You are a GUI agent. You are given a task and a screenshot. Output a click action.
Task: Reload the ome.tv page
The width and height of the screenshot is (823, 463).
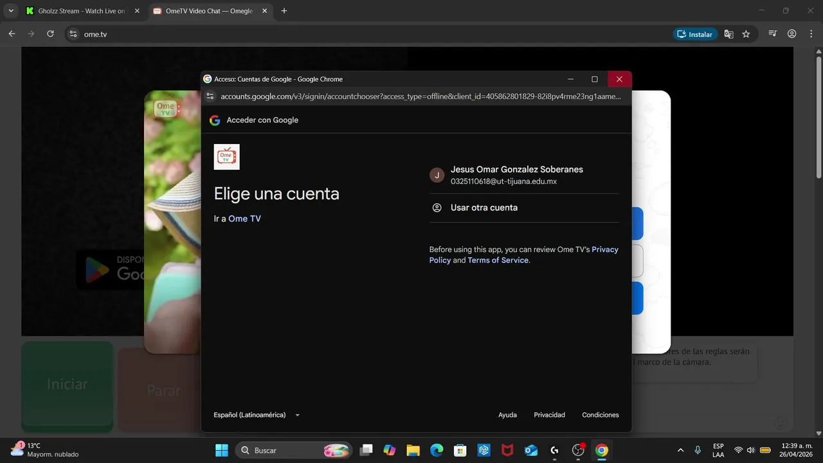tap(50, 34)
